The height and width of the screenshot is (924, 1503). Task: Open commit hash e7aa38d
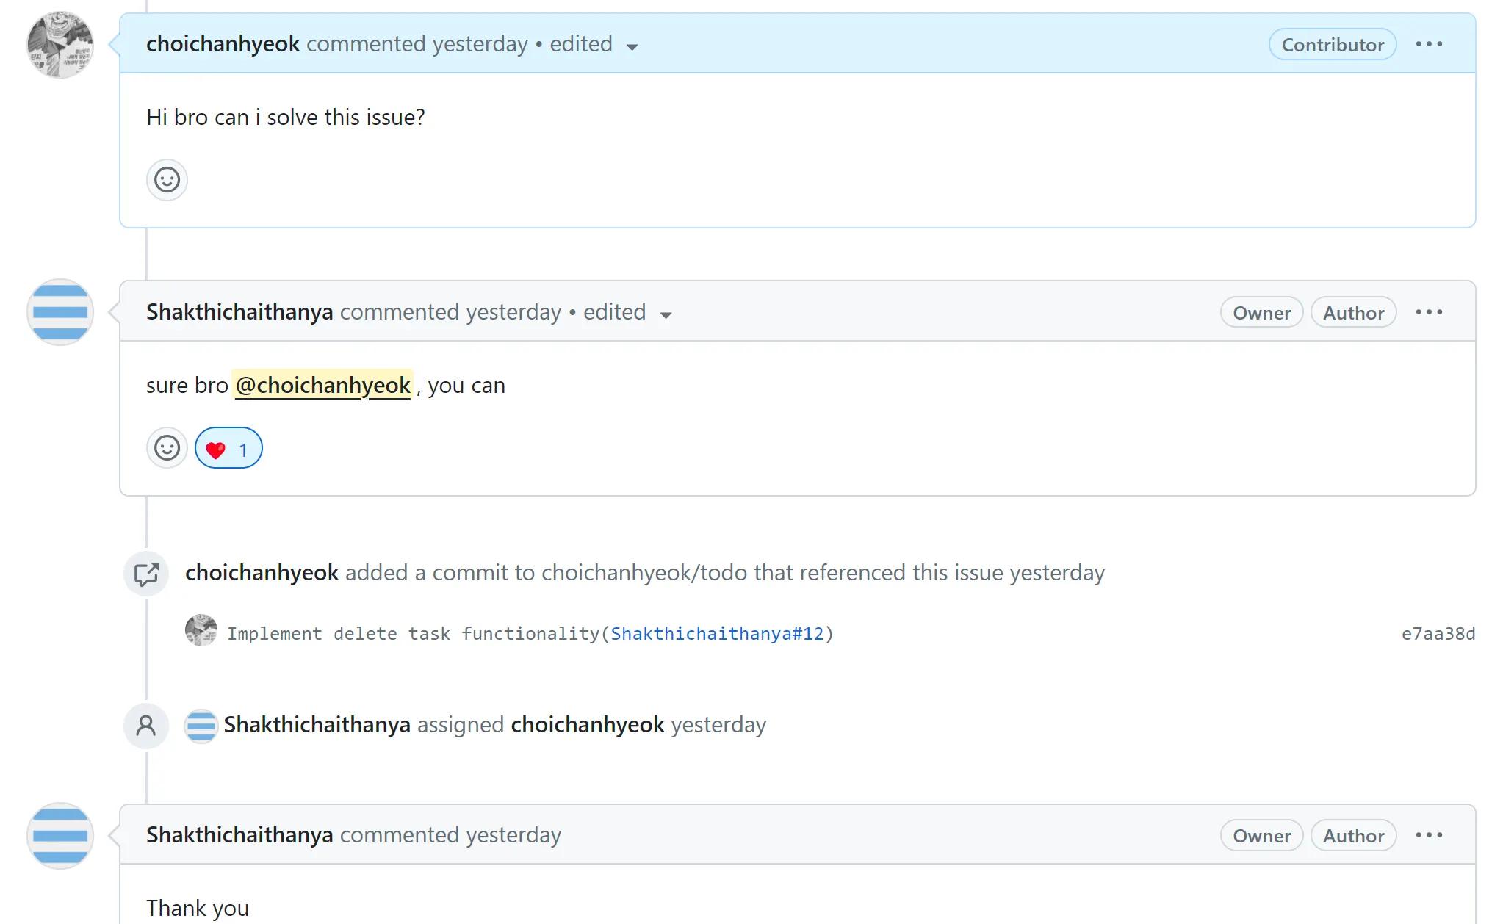coord(1438,634)
